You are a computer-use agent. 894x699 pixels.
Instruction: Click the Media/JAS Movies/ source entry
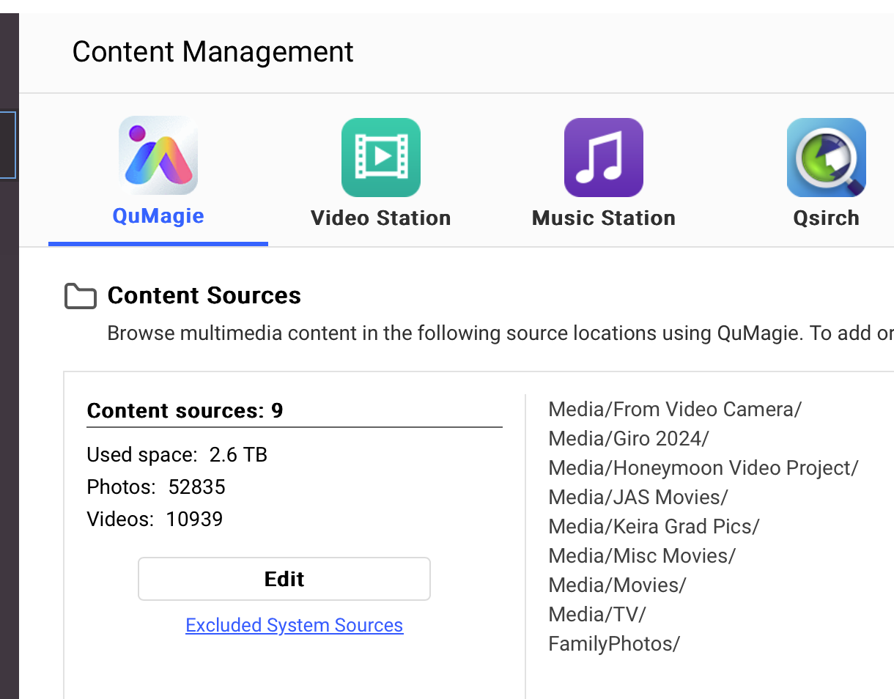[x=638, y=497]
